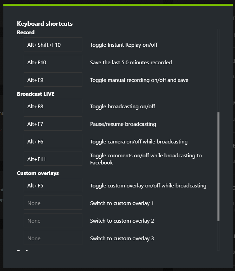
Task: Select the Alt+F10 save recording shortcut box
Action: point(53,62)
